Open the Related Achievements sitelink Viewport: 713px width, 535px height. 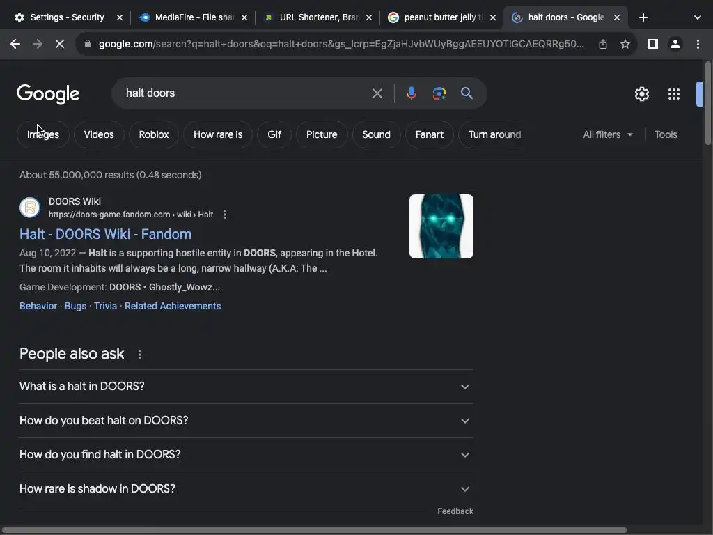coord(173,307)
